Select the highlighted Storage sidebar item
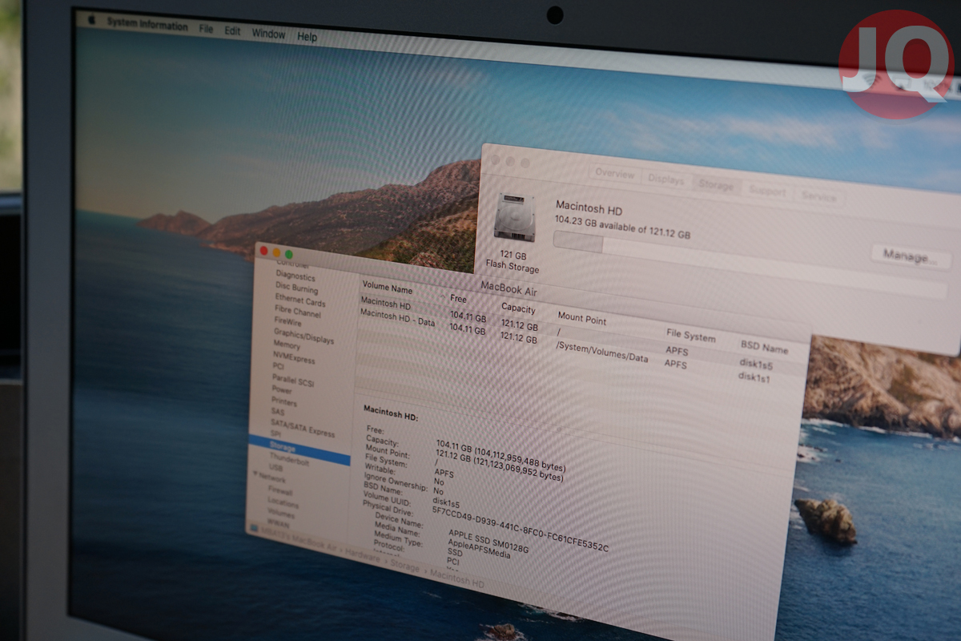 coord(299,450)
